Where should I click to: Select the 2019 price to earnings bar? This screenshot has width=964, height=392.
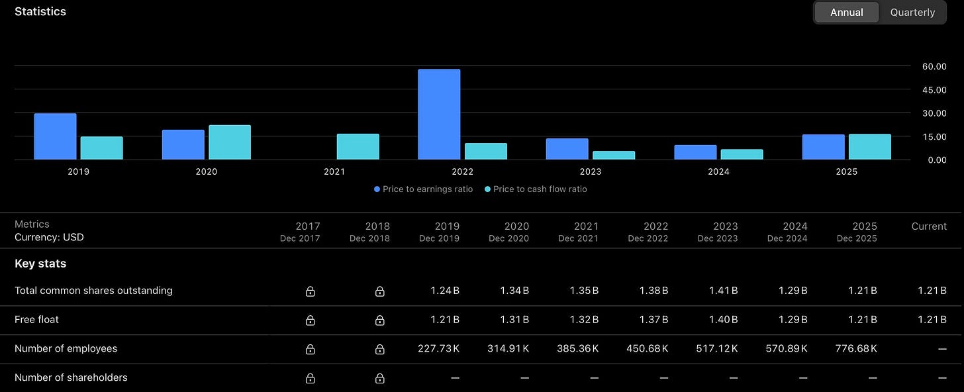(55, 136)
